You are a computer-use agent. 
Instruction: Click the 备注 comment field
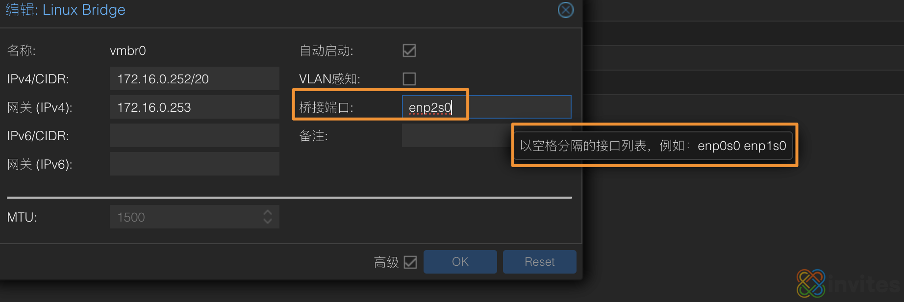(x=456, y=135)
